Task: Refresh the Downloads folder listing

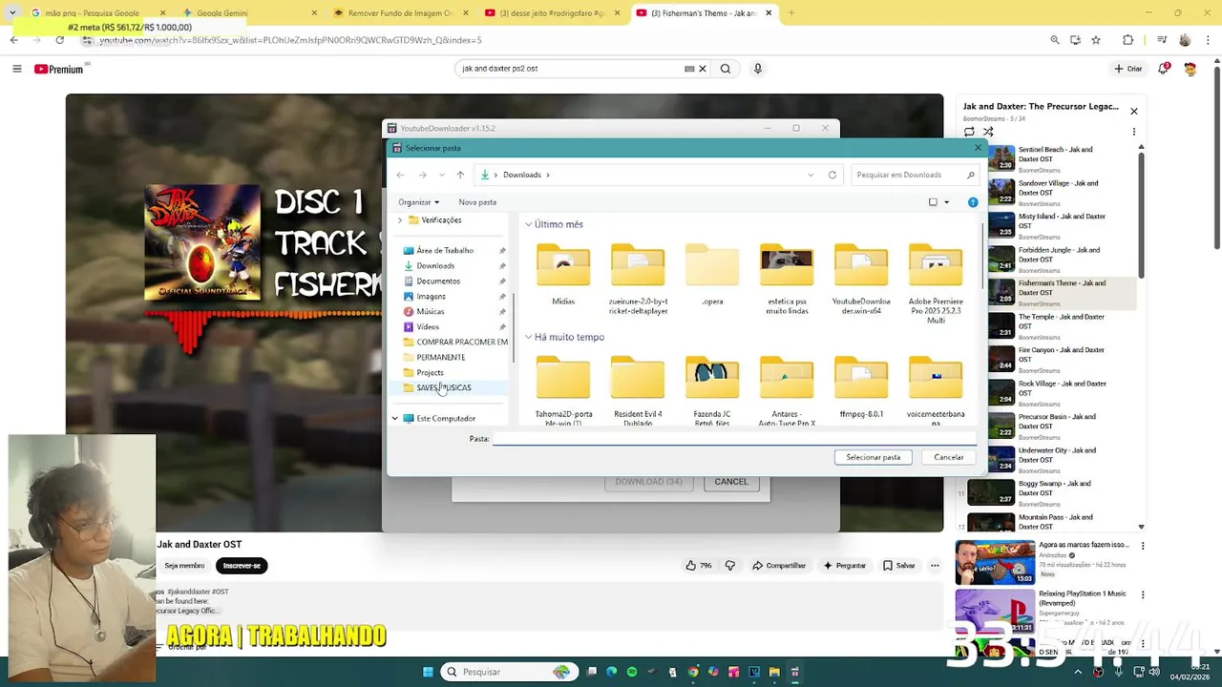Action: pos(832,175)
